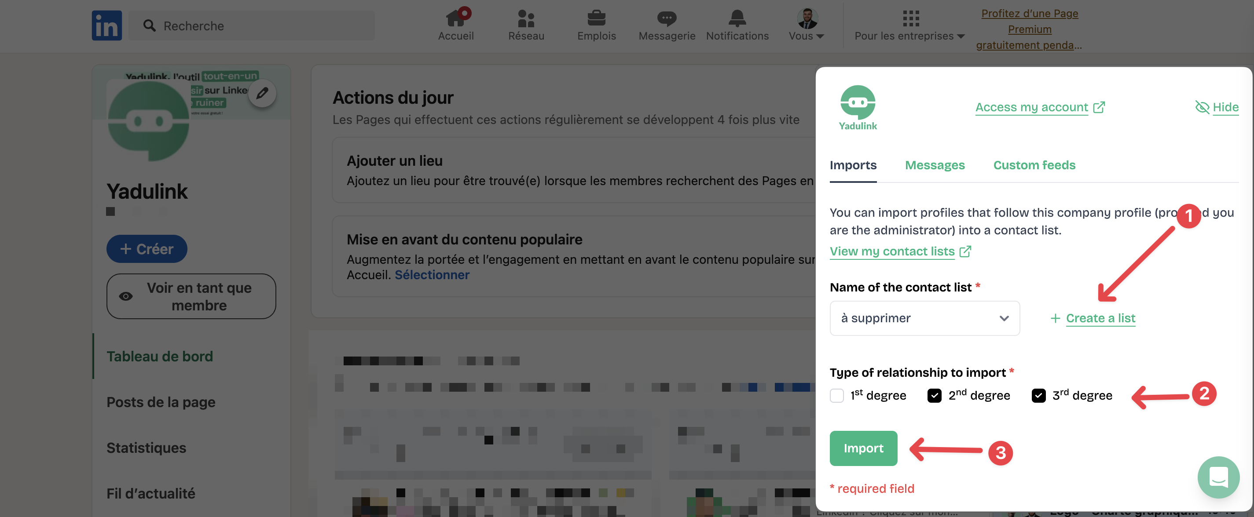Screen dimensions: 1254x517
Task: Uncheck the 3rd degree checkbox
Action: [x=1039, y=395]
